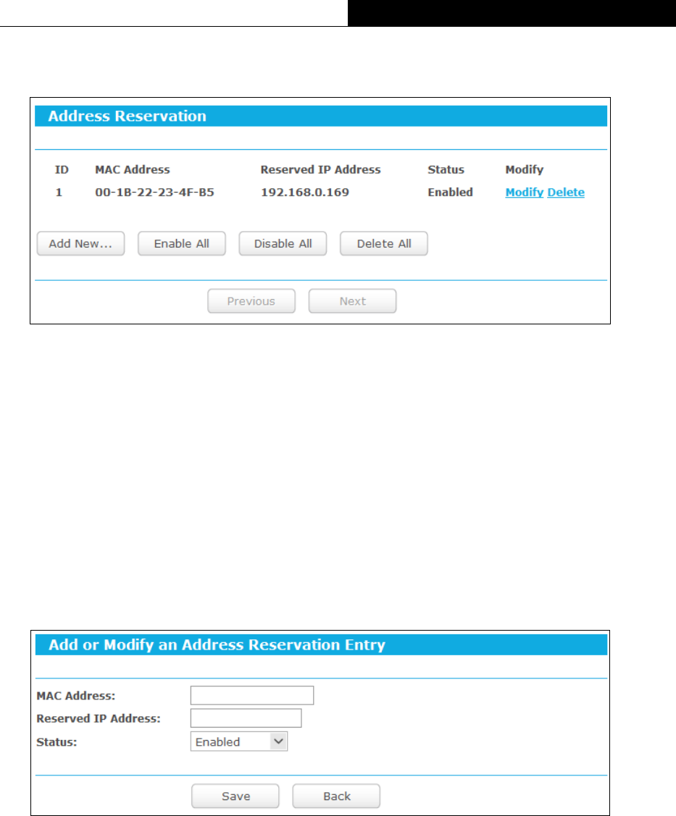Click the Status column header
676x816 pixels.
pyautogui.click(x=446, y=169)
